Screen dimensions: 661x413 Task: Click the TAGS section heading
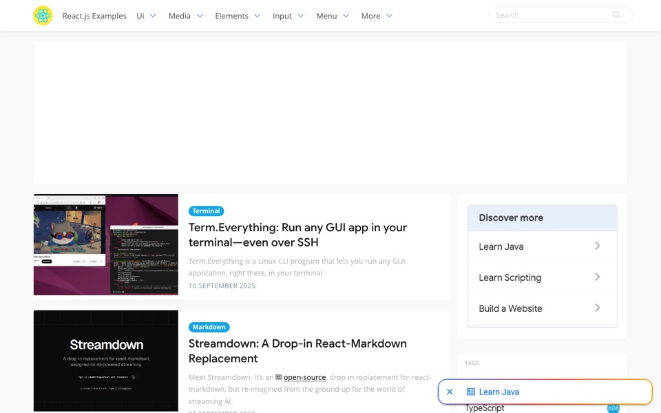tap(472, 363)
